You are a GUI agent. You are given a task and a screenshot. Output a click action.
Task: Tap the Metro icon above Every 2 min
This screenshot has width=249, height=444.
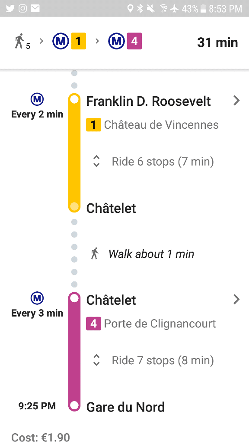click(37, 99)
